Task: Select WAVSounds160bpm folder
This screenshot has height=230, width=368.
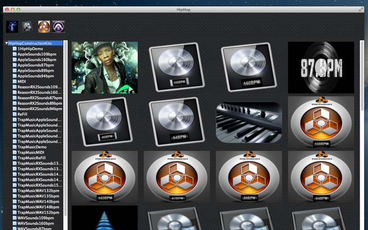Action: [x=36, y=223]
